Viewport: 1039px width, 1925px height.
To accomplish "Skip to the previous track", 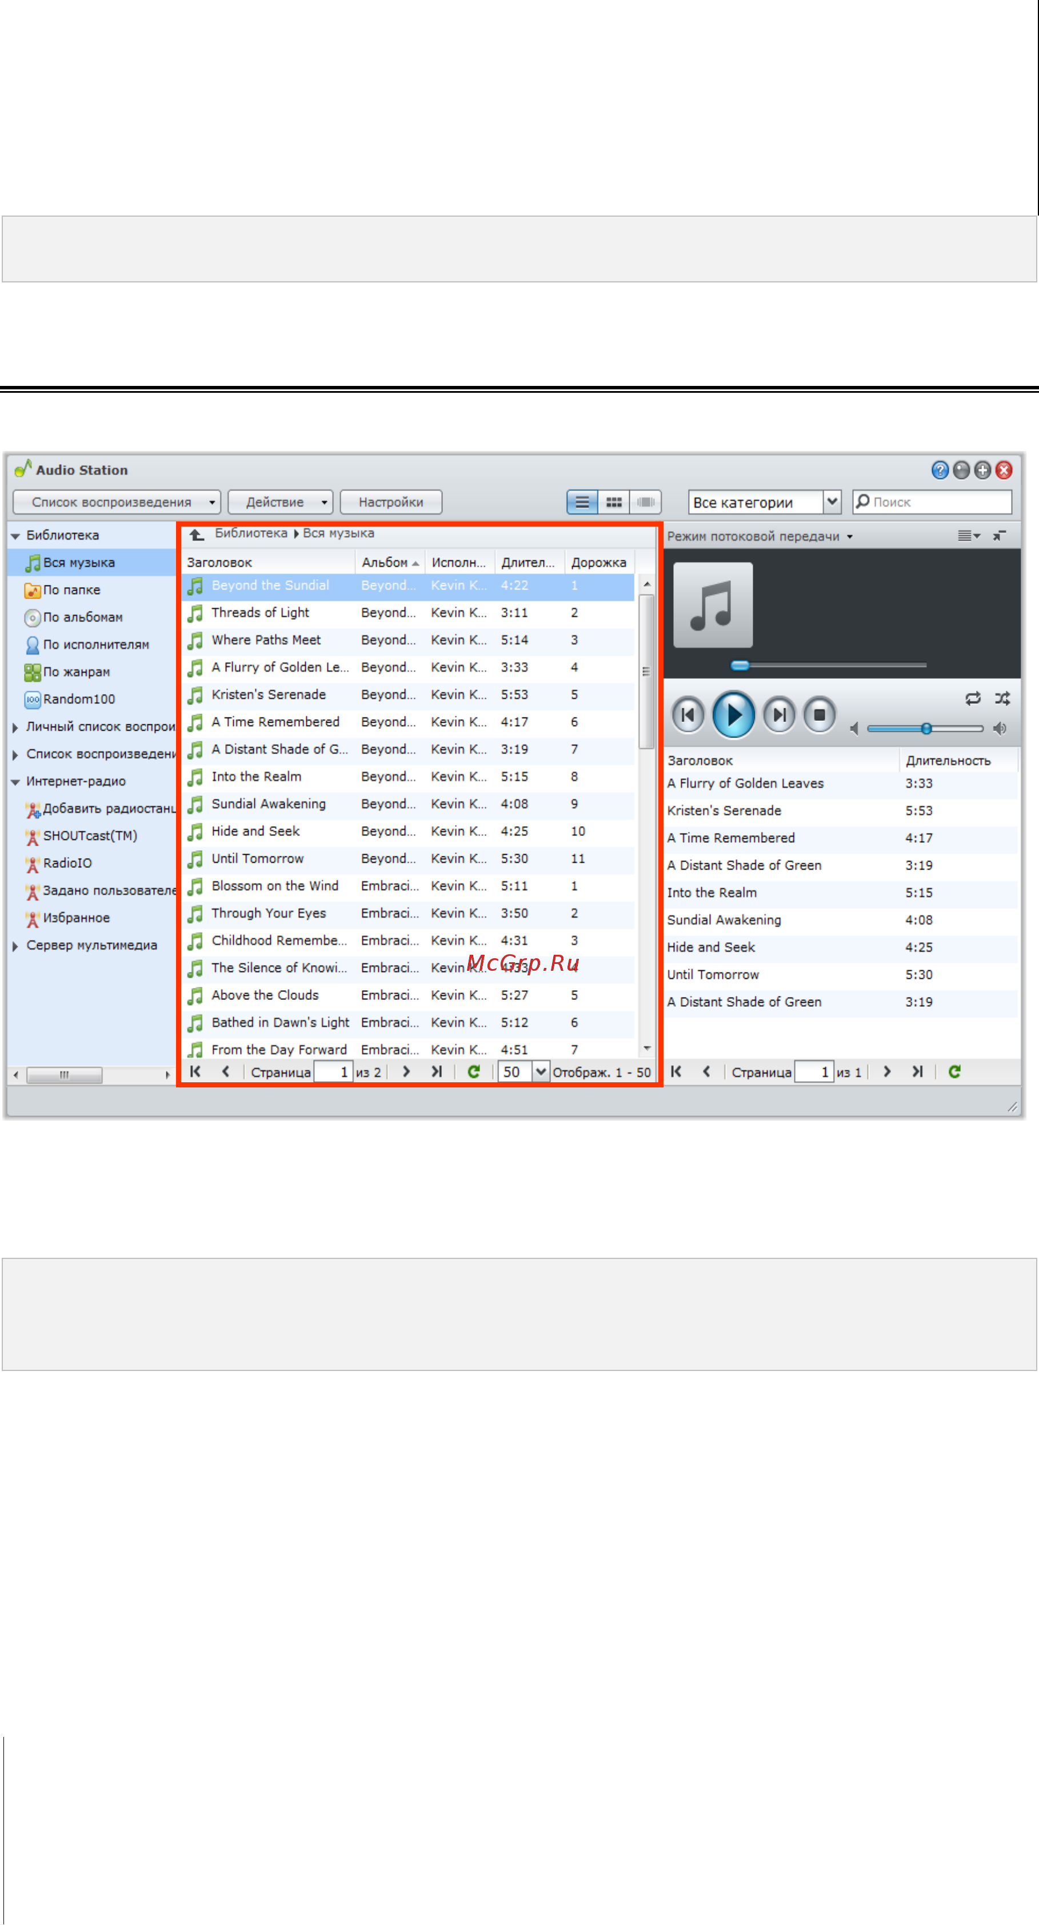I will click(x=688, y=715).
